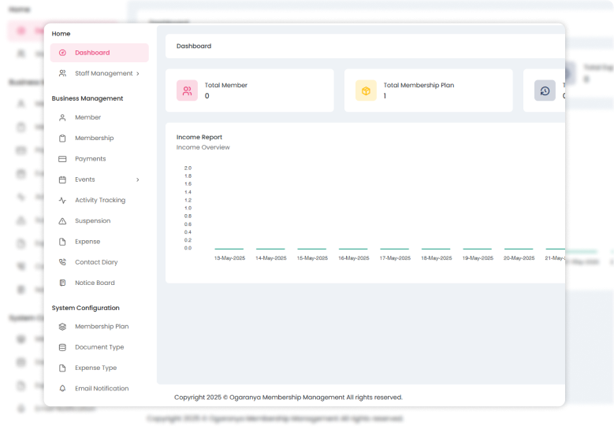Image resolution: width=614 pixels, height=429 pixels.
Task: Click the Total Membership Plan box icon
Action: coord(366,91)
